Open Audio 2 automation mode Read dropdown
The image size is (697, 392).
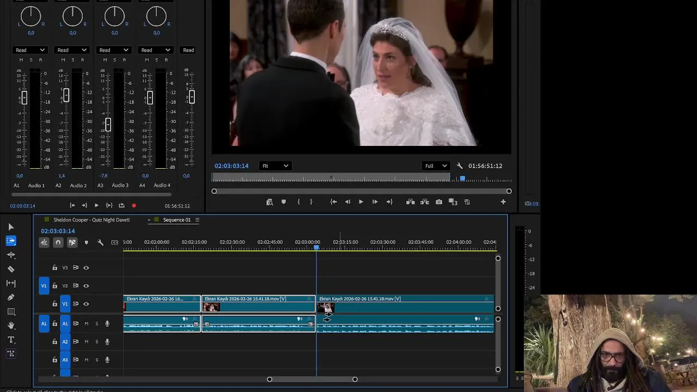pyautogui.click(x=72, y=50)
